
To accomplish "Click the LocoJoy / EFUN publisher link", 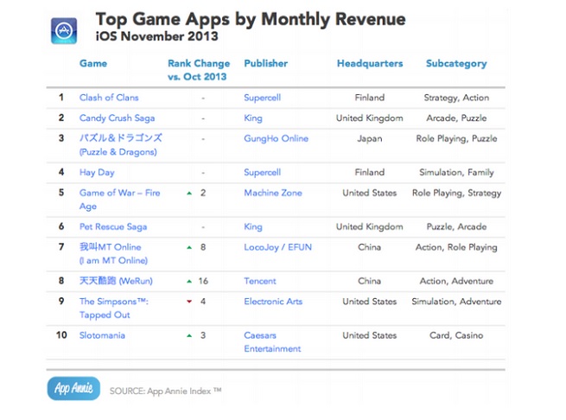I will tap(278, 247).
